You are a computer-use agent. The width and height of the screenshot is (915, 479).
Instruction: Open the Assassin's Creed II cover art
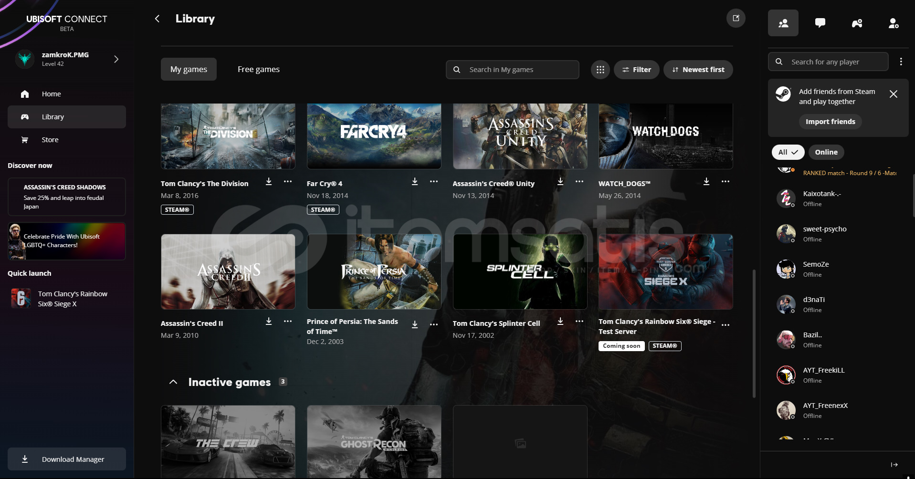(228, 271)
